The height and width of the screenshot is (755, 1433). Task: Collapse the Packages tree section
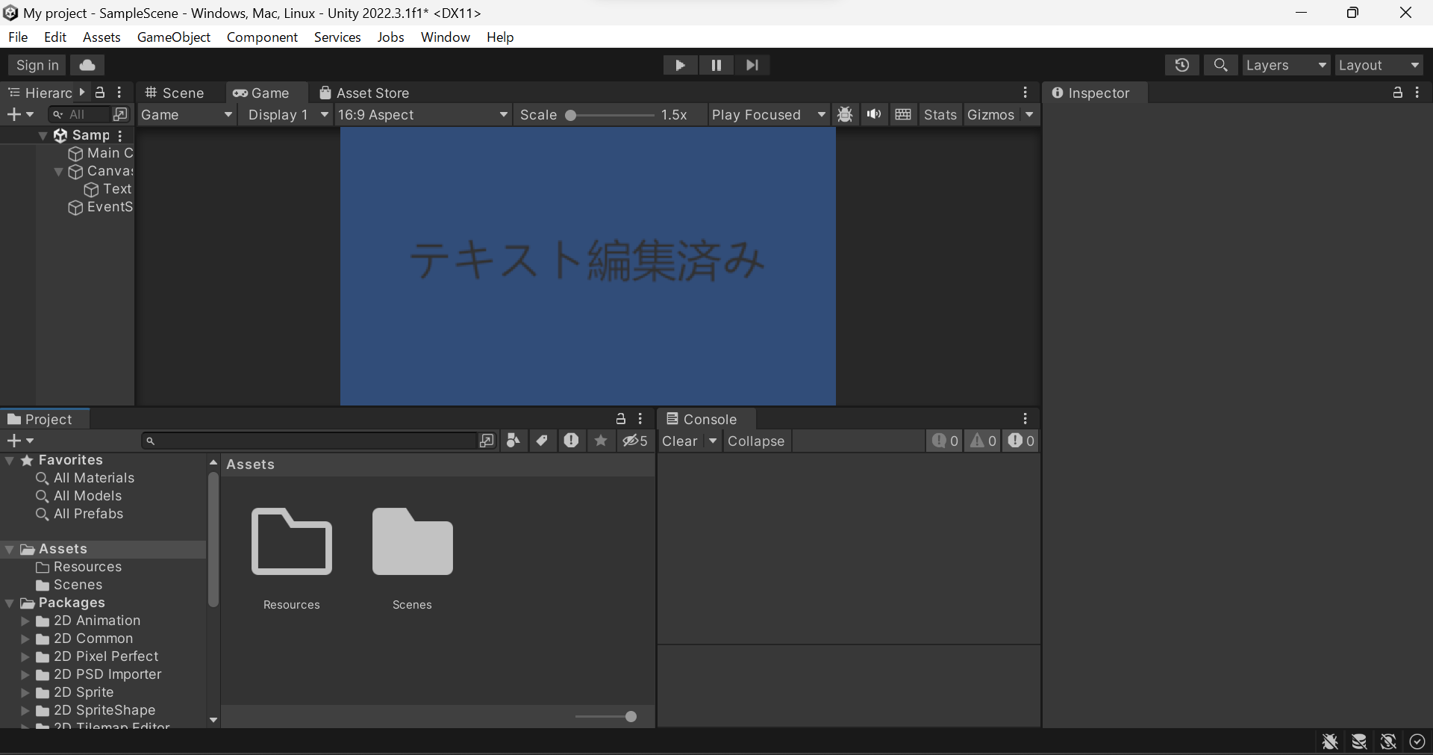point(10,603)
